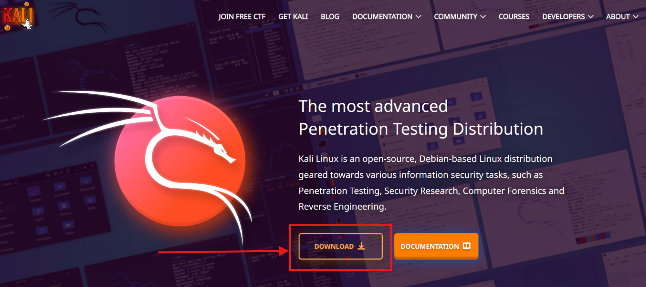Go to the Get Kali page
The height and width of the screenshot is (287, 646).
coord(293,17)
